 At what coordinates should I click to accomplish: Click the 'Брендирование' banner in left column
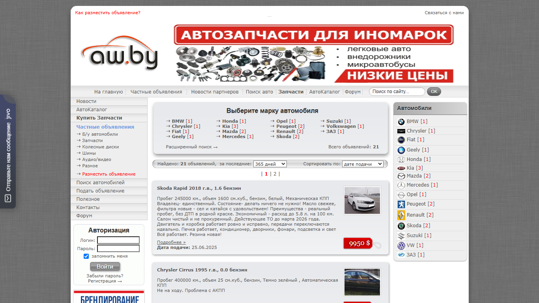[109, 297]
